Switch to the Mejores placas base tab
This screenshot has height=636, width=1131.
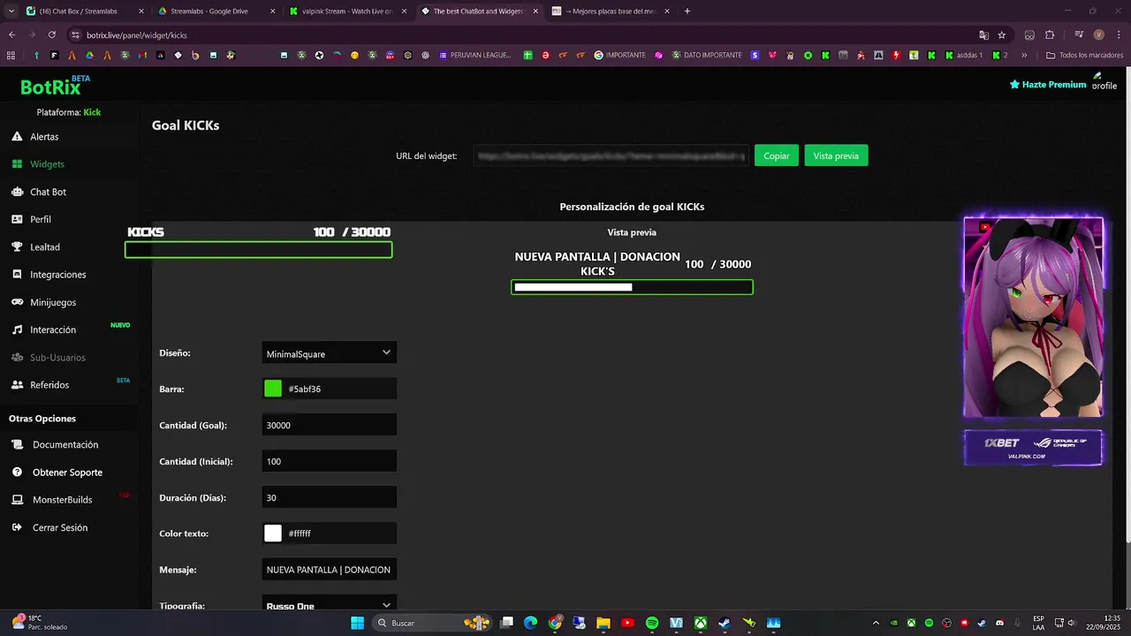point(611,11)
